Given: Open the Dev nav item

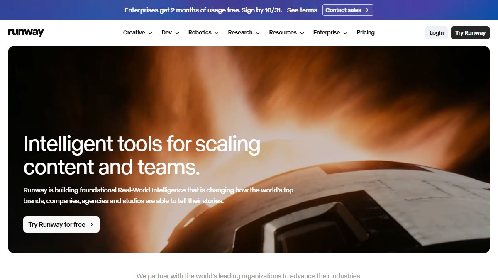Looking at the screenshot, I should coord(166,33).
